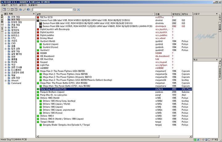Expand the 제작년도 folder node
222x142 pixels.
click(x=6, y=30)
